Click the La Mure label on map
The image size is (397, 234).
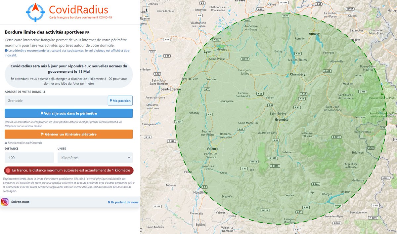tap(287, 152)
